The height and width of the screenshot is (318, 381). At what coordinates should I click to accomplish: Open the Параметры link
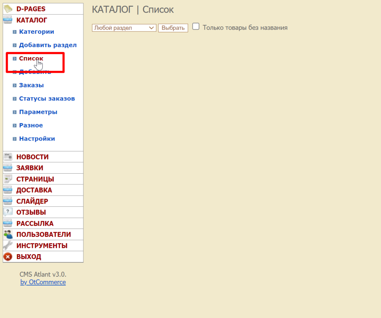[x=38, y=112]
